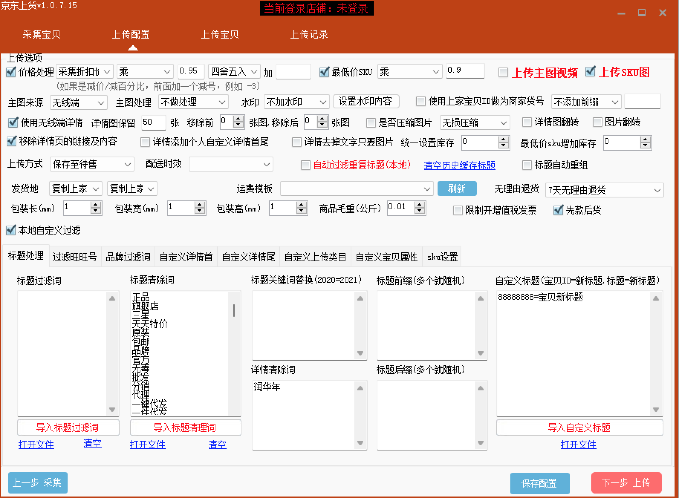Open the 采集折扣价 price dropdown

[x=84, y=71]
